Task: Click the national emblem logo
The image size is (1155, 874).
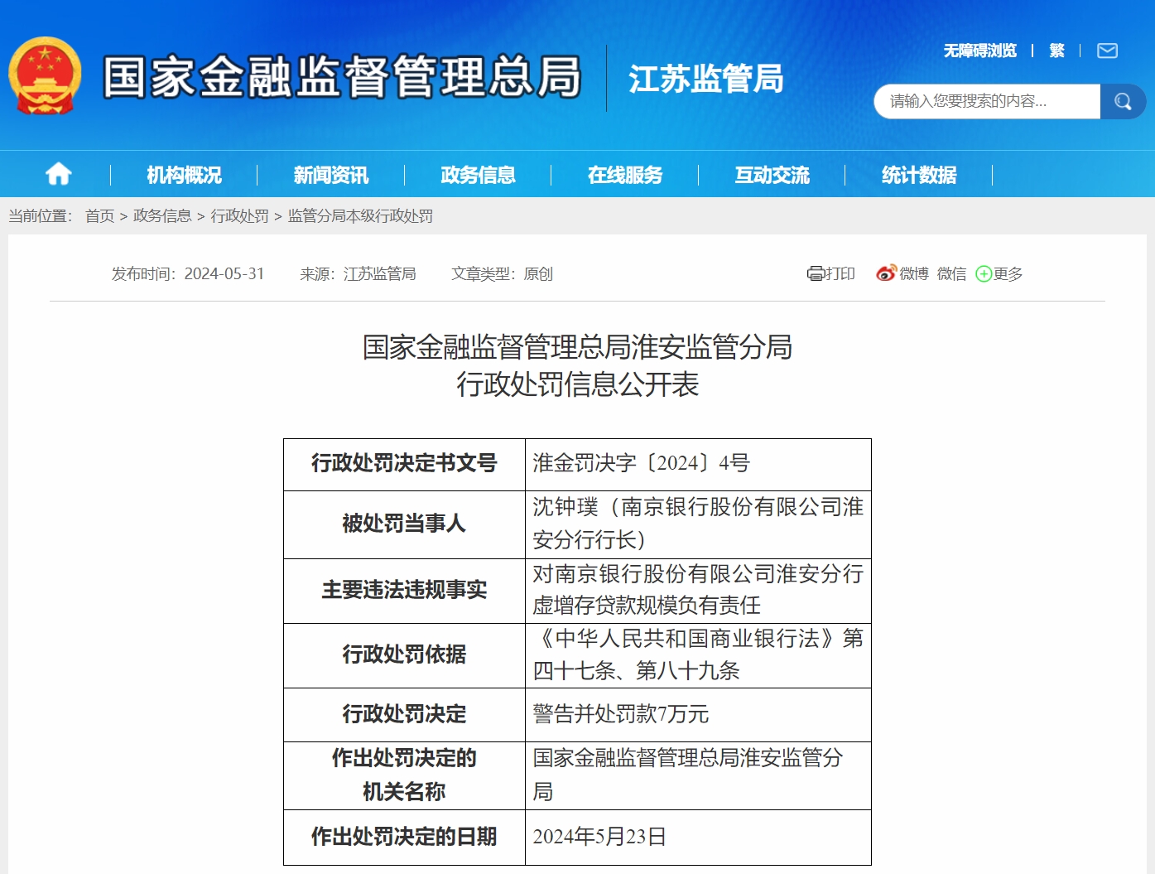Action: click(x=45, y=75)
